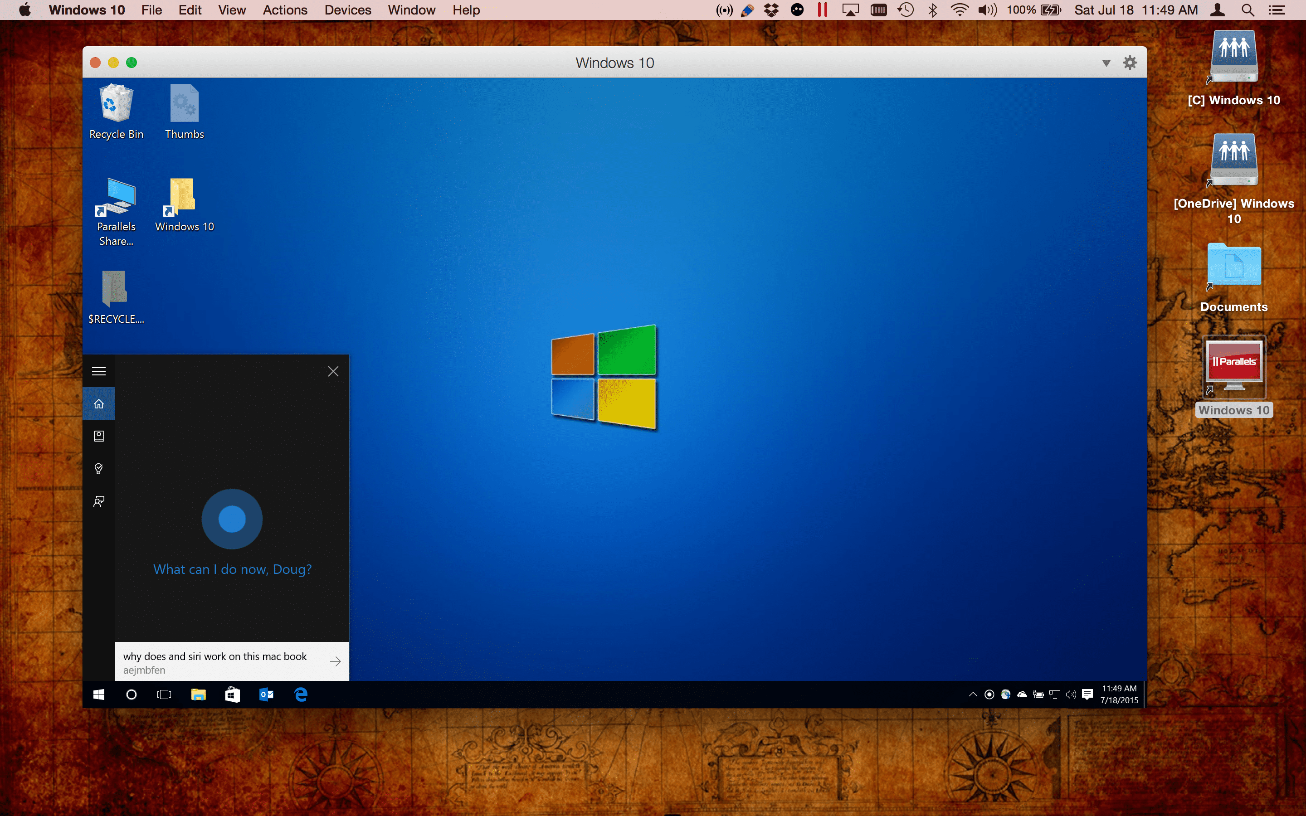Open Windows Store from taskbar
This screenshot has height=816, width=1306.
tap(233, 695)
